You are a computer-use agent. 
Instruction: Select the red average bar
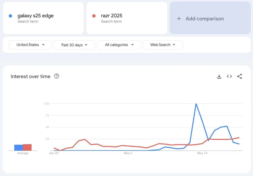pyautogui.click(x=27, y=148)
